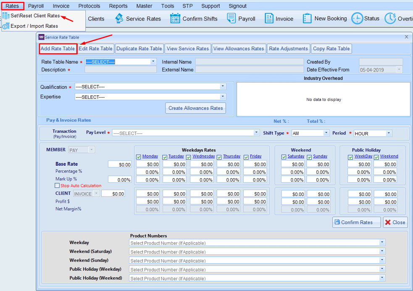This screenshot has width=413, height=291.
Task: Select the Service Rates toolbar icon
Action: (138, 19)
